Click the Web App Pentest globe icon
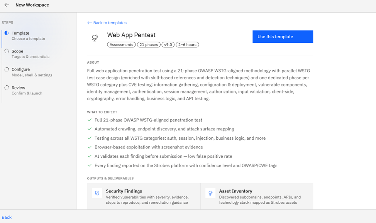The width and height of the screenshot is (376, 223). coord(95,38)
